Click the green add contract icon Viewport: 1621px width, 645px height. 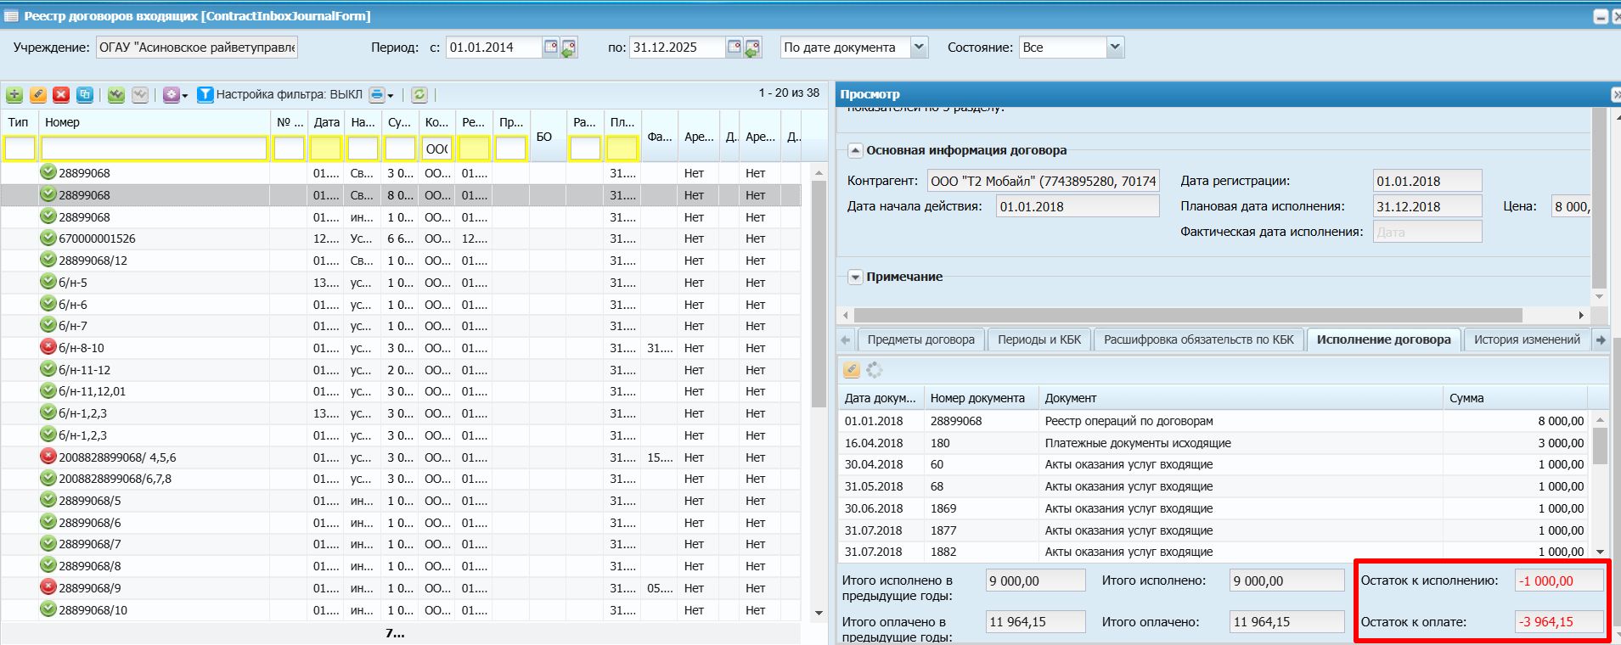pos(14,95)
